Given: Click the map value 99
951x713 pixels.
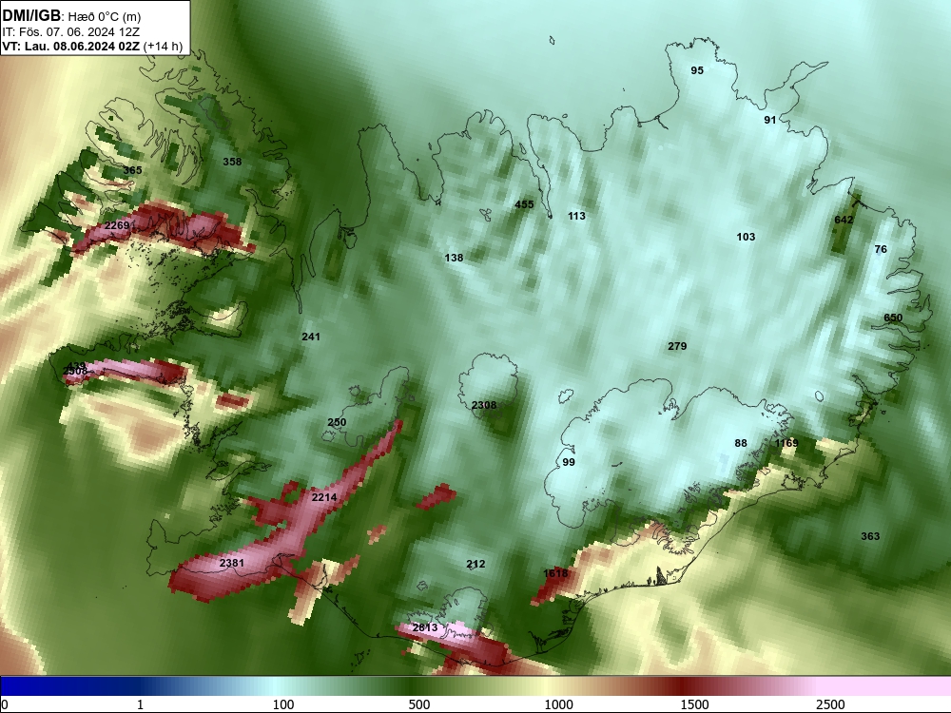Looking at the screenshot, I should click(569, 462).
